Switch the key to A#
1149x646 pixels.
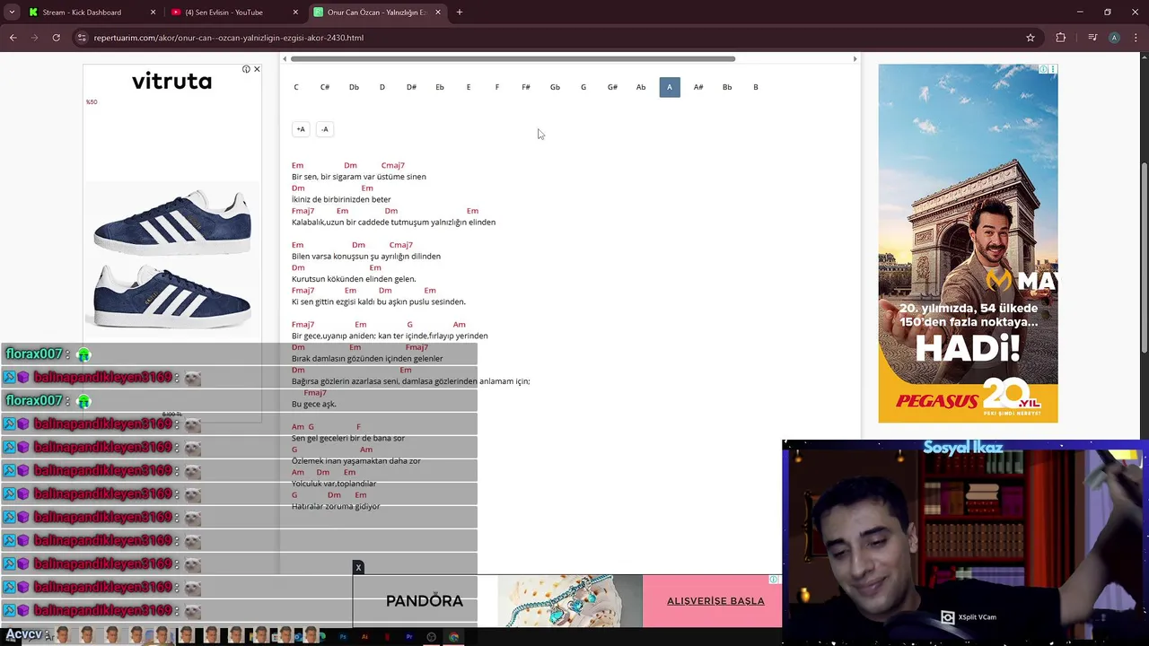click(698, 87)
